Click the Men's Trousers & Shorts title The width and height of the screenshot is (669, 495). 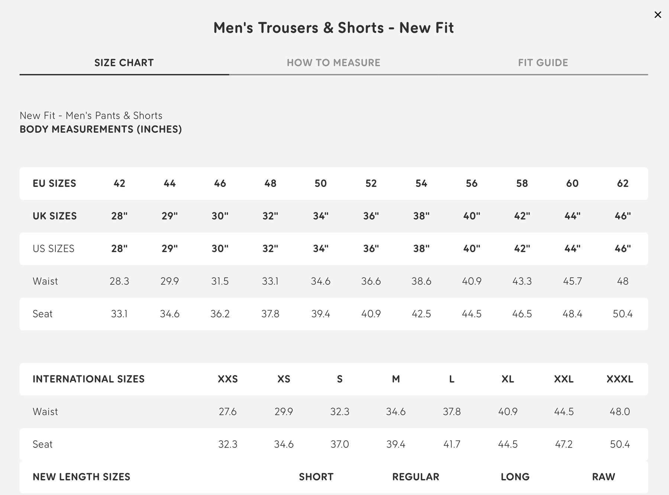coord(333,28)
